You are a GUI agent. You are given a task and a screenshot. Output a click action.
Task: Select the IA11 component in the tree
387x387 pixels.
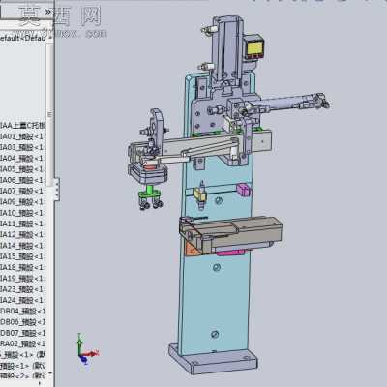point(22,223)
